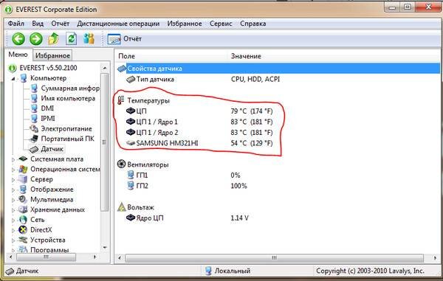Switch to the Избранное tab

click(x=52, y=55)
